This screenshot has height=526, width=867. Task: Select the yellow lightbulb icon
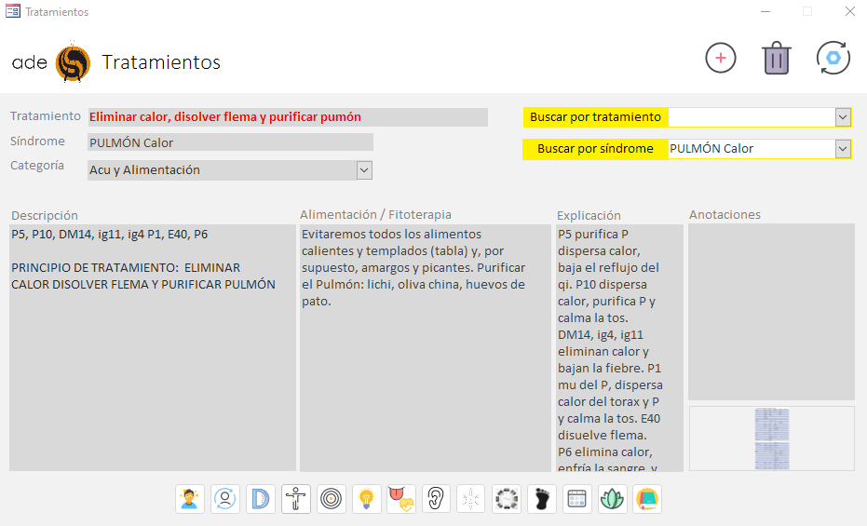pos(366,499)
